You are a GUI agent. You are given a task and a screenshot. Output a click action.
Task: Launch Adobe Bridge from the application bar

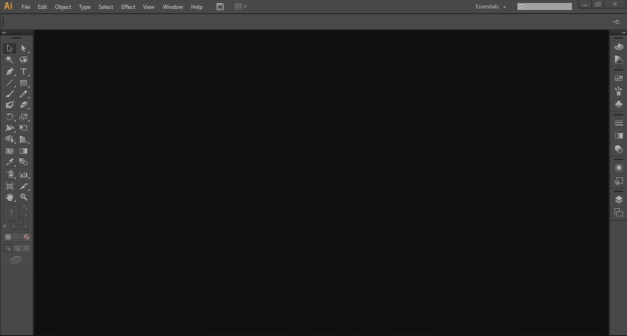click(x=220, y=6)
